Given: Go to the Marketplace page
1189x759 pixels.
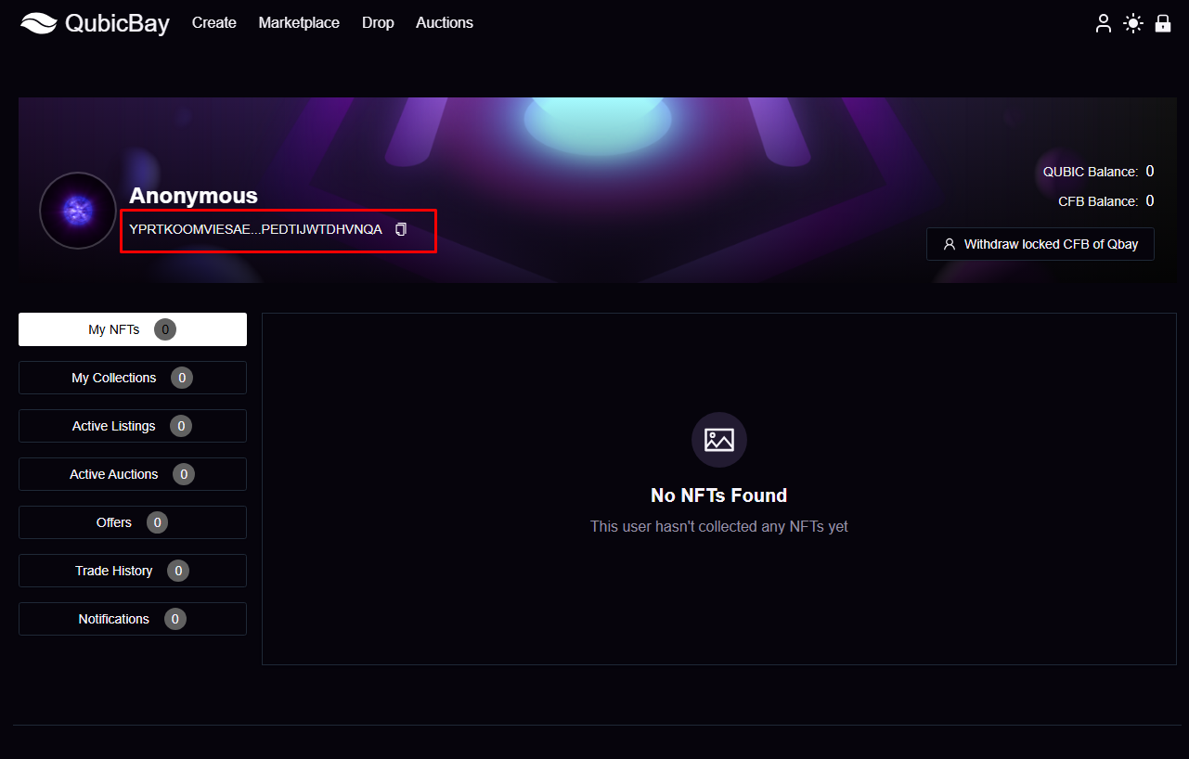Looking at the screenshot, I should 299,23.
